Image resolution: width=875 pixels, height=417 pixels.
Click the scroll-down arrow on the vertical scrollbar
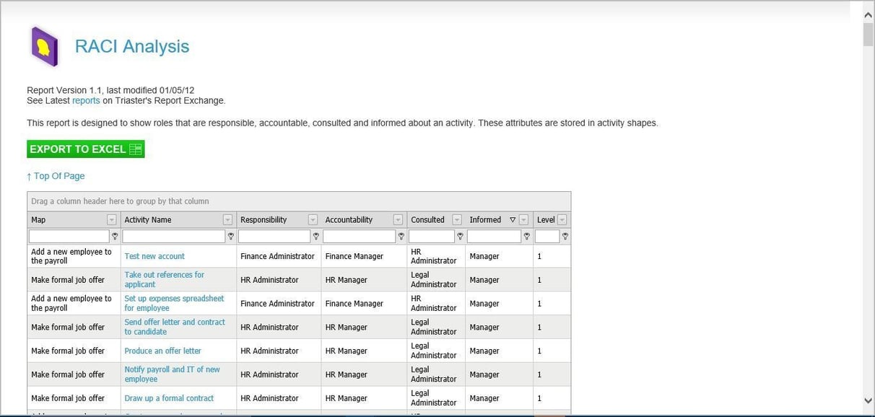pyautogui.click(x=869, y=400)
